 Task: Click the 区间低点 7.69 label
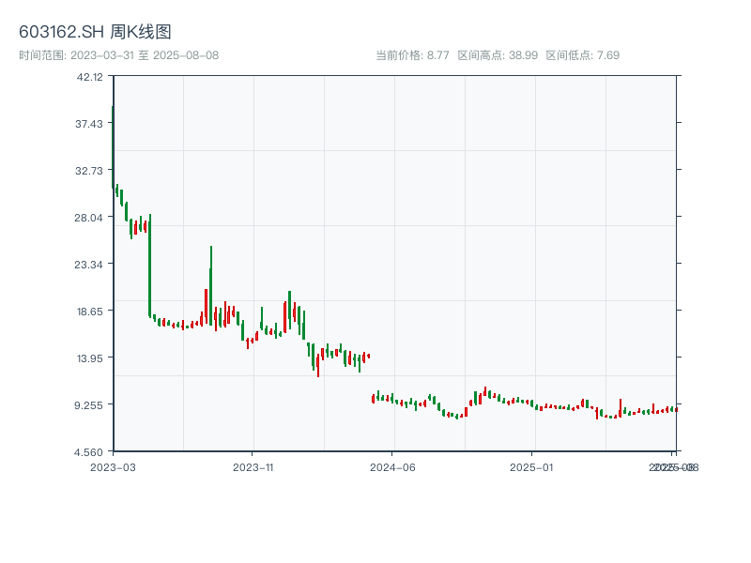coord(582,55)
